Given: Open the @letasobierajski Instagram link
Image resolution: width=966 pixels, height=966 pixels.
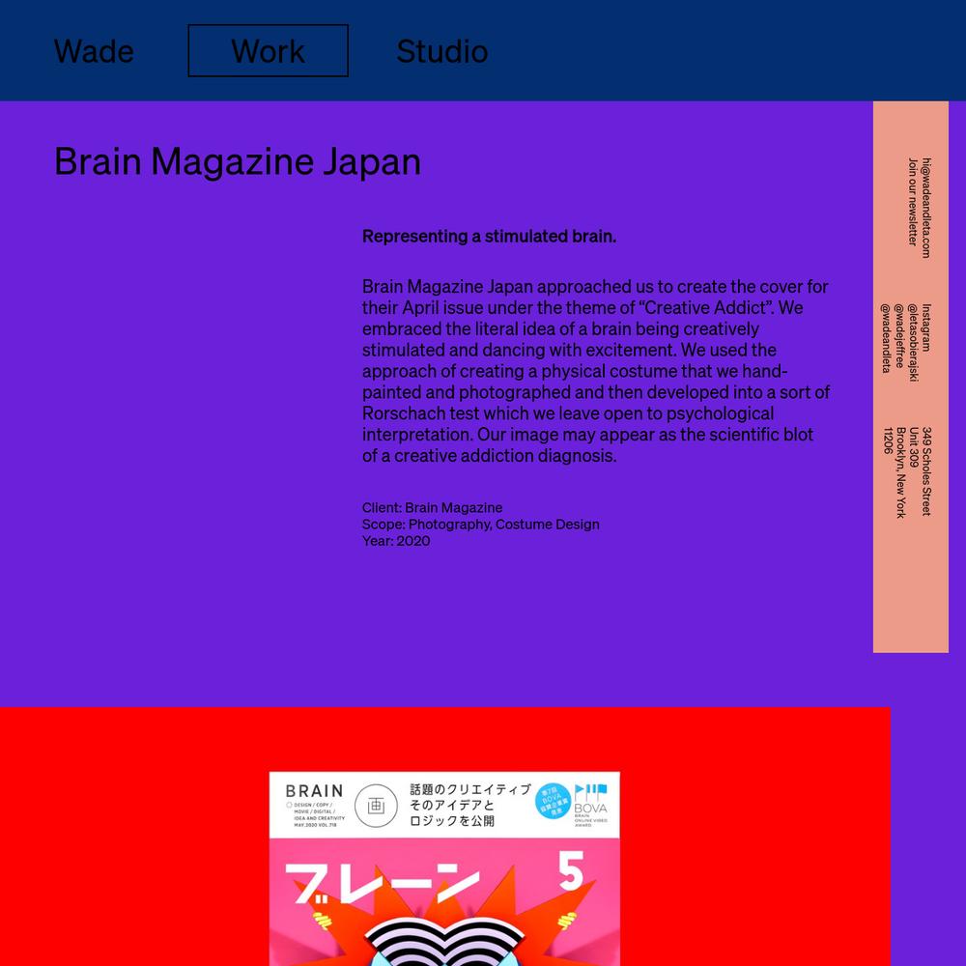Looking at the screenshot, I should tap(913, 343).
